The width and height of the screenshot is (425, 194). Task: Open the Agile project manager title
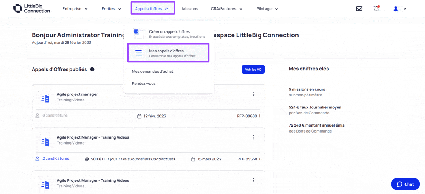click(x=77, y=94)
